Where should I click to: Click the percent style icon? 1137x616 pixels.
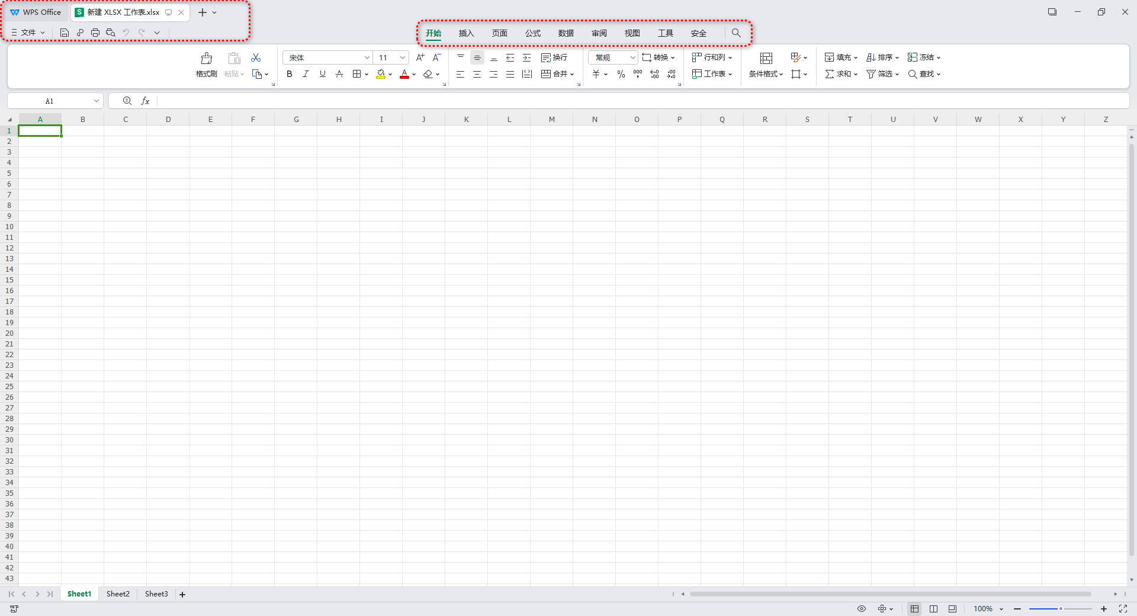coord(621,74)
